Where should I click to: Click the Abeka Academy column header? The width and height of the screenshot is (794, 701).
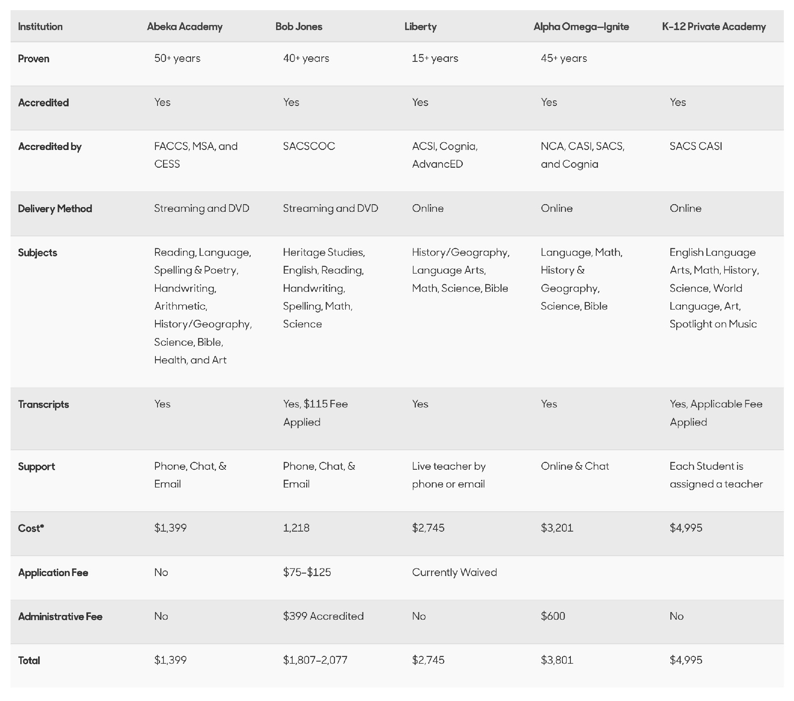[185, 27]
